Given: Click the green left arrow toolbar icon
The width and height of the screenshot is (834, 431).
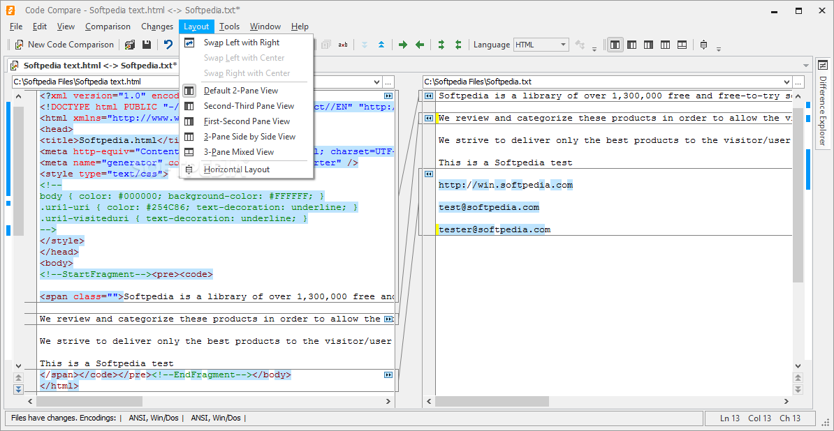Looking at the screenshot, I should (420, 45).
